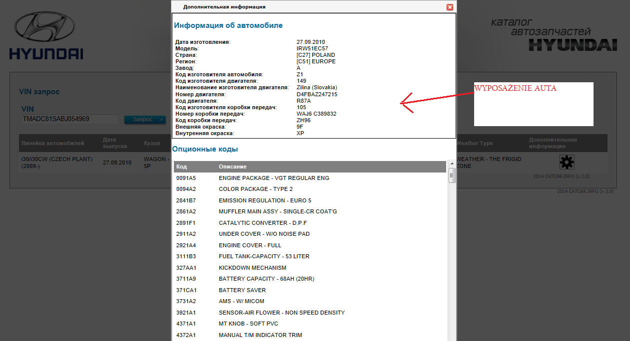Select the Описание column header
Image resolution: width=630 pixels, height=341 pixels.
tap(233, 167)
